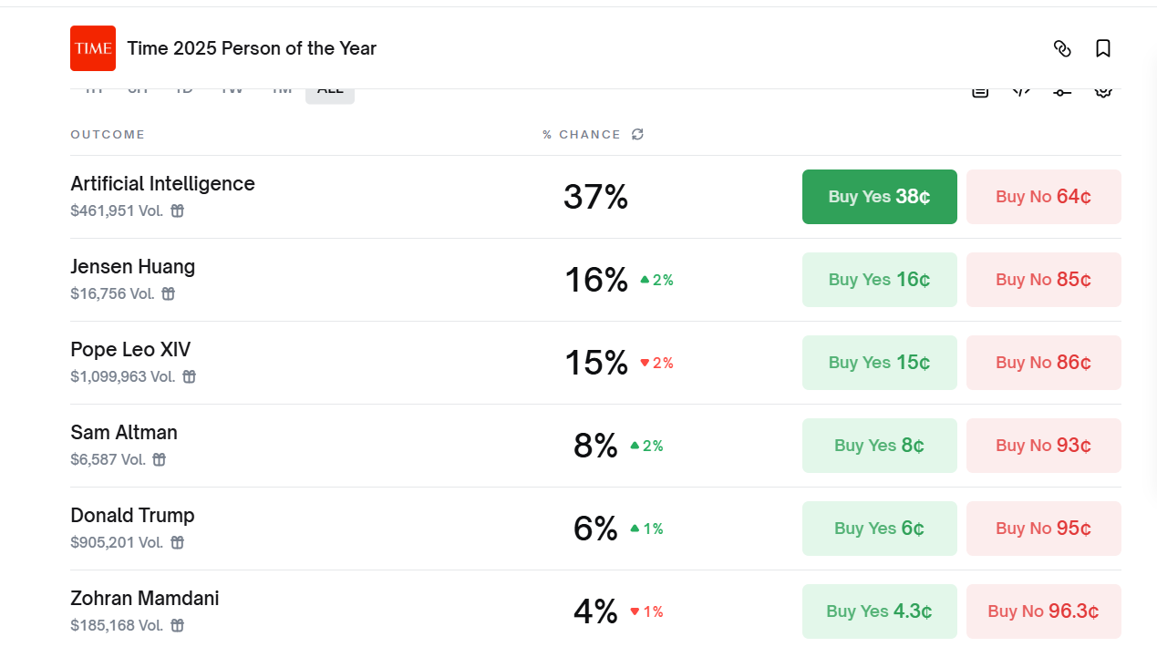Buy Yes on Artificial Intelligence at 38¢

coord(879,197)
